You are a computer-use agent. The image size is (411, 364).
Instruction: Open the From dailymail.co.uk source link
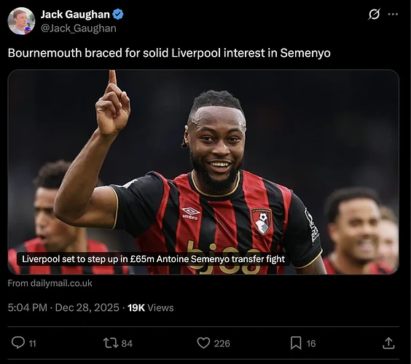point(50,283)
